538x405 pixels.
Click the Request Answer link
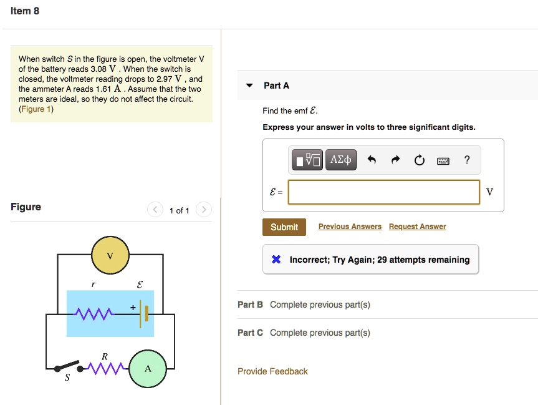point(417,227)
